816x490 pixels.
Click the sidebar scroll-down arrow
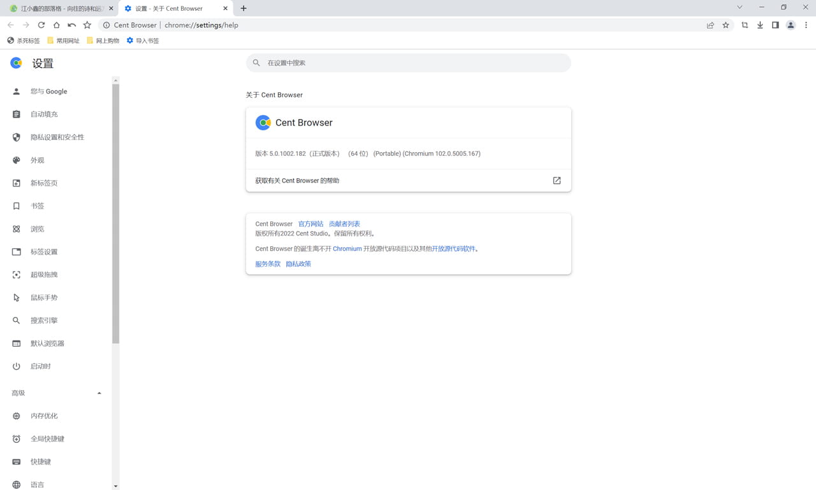(x=115, y=486)
